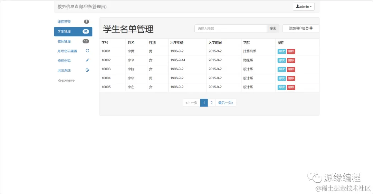Viewport: 373px width, 194px height.
Task: Click the 教务信息查询系统(管理员) header title
Action: (x=82, y=7)
